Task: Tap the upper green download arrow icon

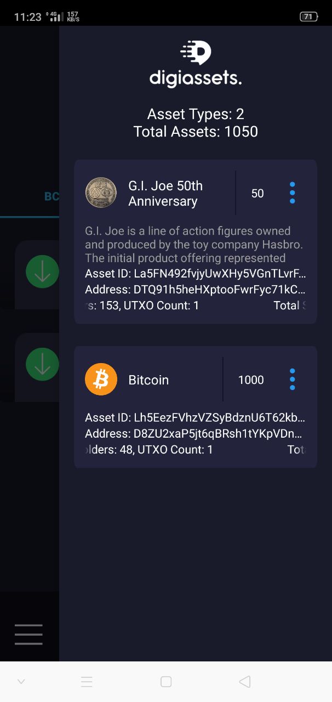Action: pyautogui.click(x=42, y=271)
